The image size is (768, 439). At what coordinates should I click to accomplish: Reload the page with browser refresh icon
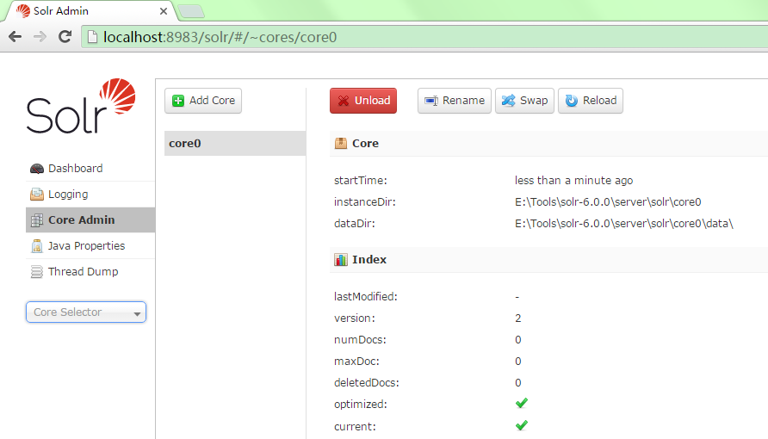(x=65, y=37)
